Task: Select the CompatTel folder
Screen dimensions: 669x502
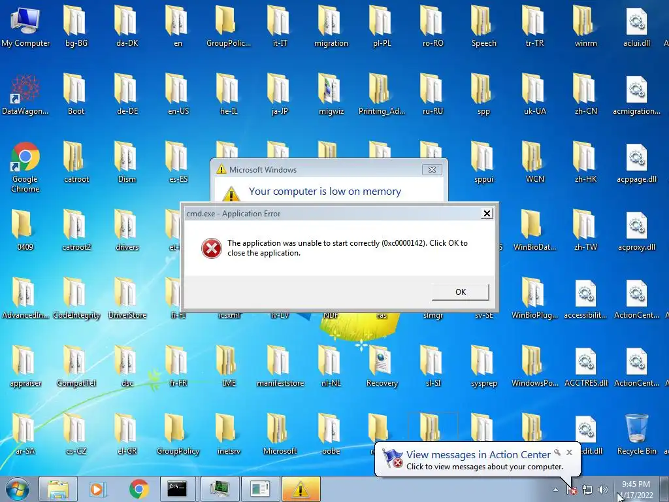Action: click(x=76, y=366)
